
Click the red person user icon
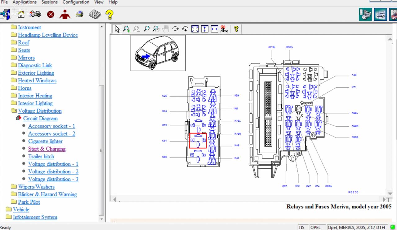click(65, 14)
